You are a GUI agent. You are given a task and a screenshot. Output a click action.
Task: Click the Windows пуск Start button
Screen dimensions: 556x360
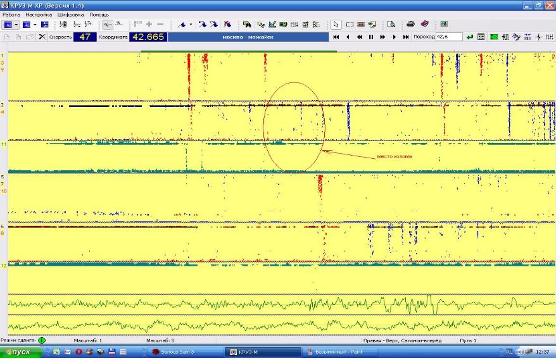pyautogui.click(x=21, y=351)
